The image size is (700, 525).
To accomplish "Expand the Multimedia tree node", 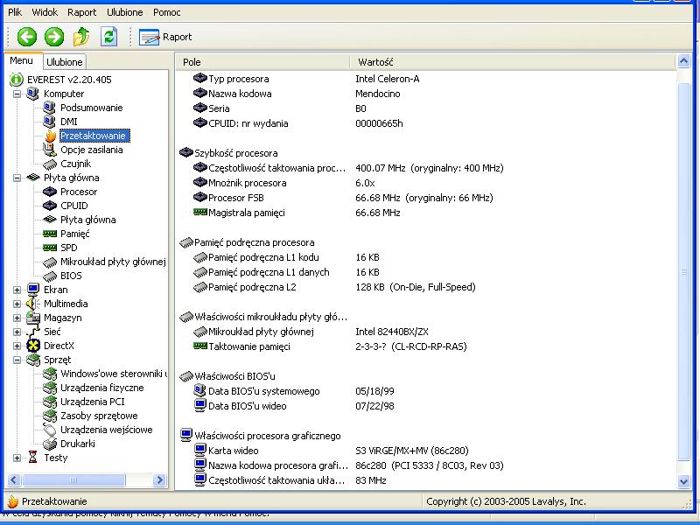I will [17, 304].
